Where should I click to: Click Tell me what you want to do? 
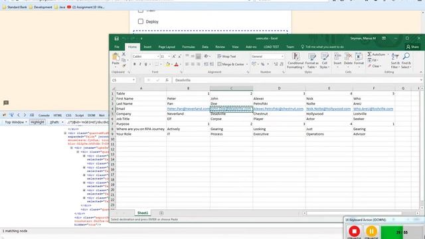322,47
